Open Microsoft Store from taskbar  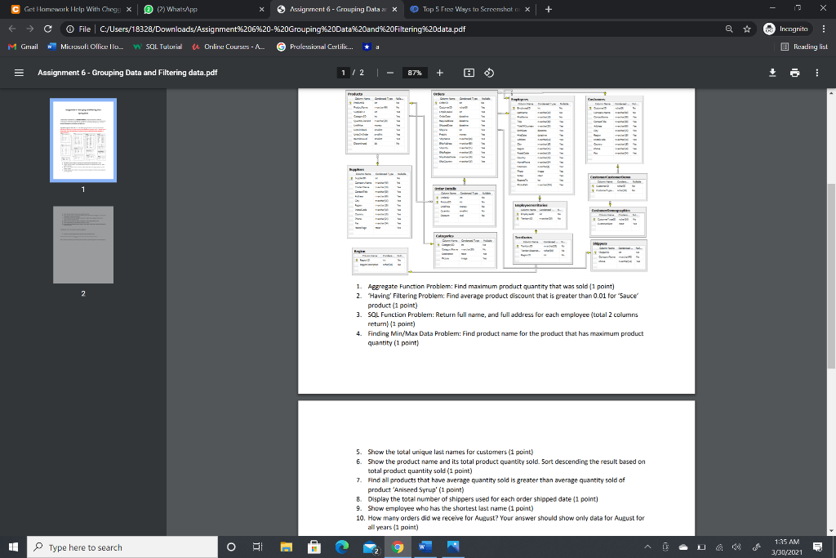click(314, 547)
